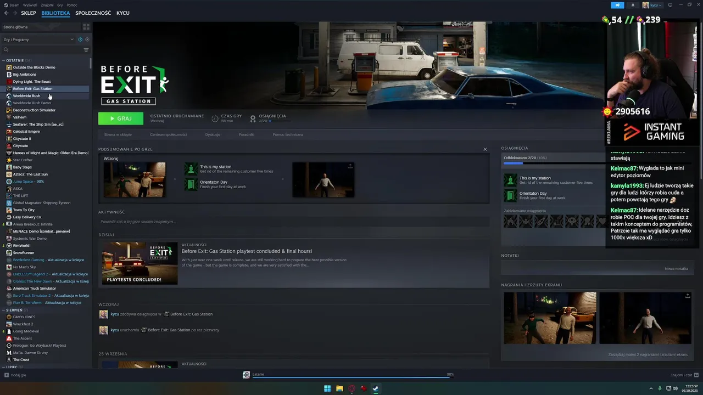Close the post-game summary panel
The width and height of the screenshot is (703, 395).
(485, 149)
